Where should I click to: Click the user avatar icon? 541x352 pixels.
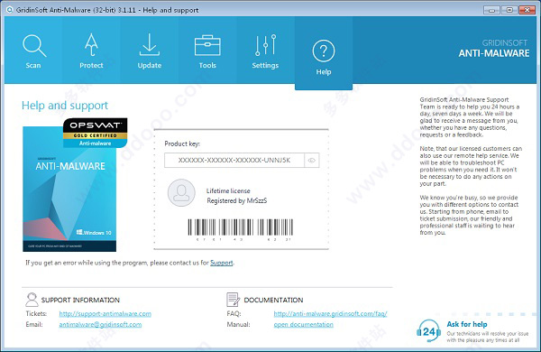pyautogui.click(x=181, y=193)
